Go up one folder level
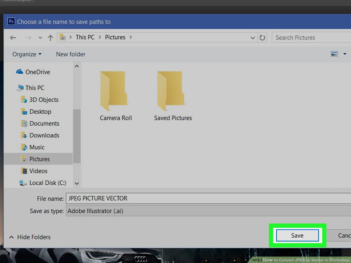351x263 pixels. click(50, 37)
